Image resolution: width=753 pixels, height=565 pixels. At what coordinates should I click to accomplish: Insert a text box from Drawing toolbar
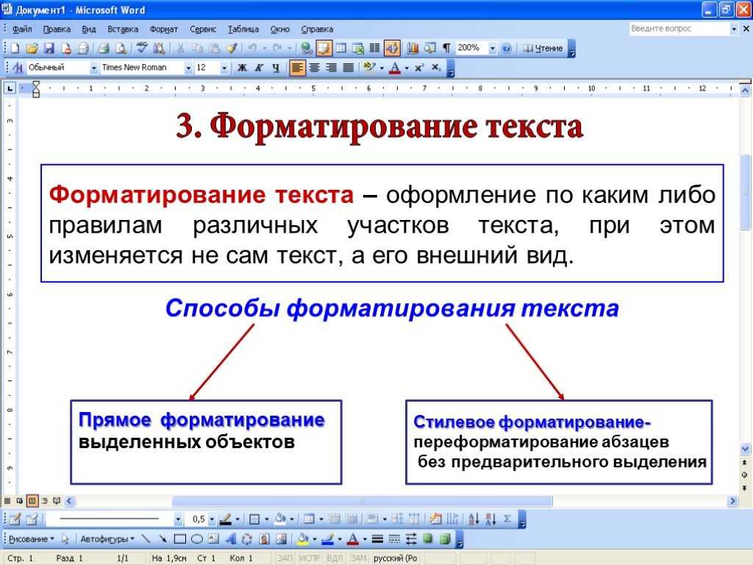pyautogui.click(x=213, y=539)
